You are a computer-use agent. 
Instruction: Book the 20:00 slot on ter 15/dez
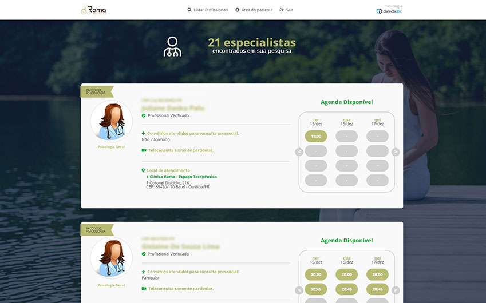point(316,274)
